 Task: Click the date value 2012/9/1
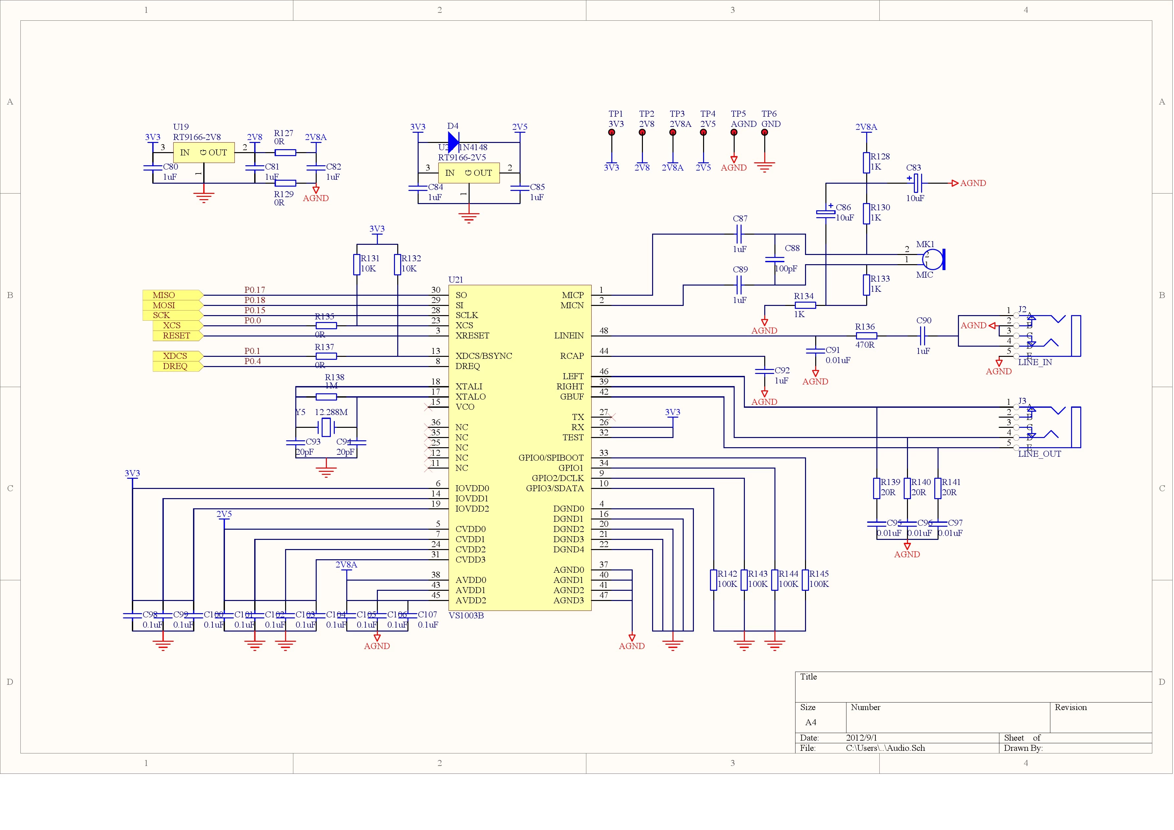pos(862,737)
